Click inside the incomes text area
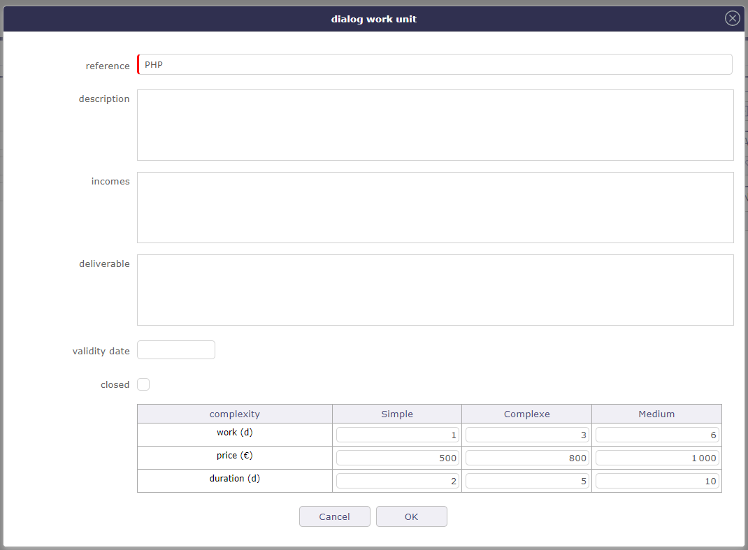This screenshot has height=550, width=748. (434, 208)
